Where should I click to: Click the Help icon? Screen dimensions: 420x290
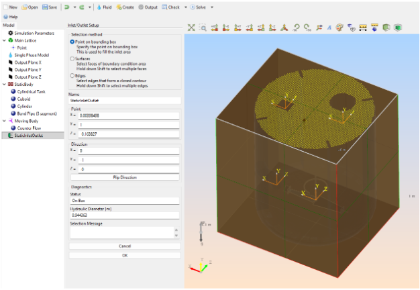pyautogui.click(x=6, y=17)
